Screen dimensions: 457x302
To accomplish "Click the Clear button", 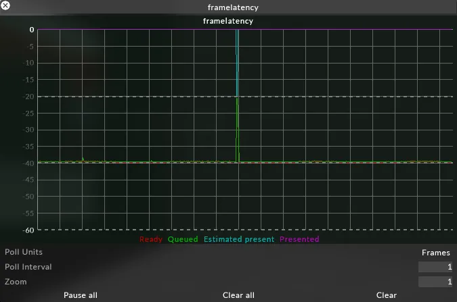I will pyautogui.click(x=386, y=295).
